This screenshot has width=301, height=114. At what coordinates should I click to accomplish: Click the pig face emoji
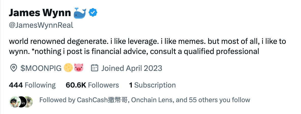pyautogui.click(x=78, y=68)
